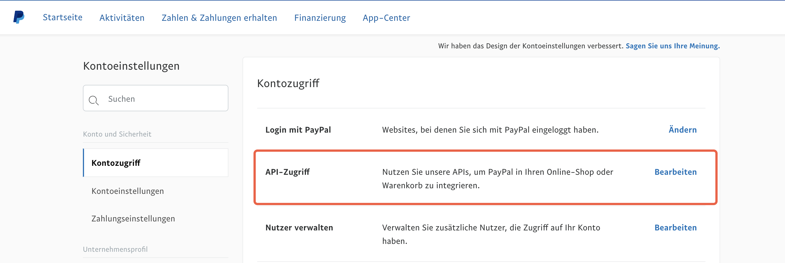The height and width of the screenshot is (263, 785).
Task: Go to Aktivitäten in top navigation
Action: tap(122, 18)
